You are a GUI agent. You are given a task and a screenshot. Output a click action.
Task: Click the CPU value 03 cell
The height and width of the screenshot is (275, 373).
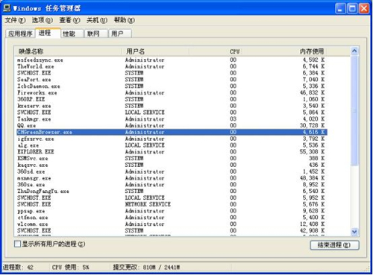(x=233, y=119)
